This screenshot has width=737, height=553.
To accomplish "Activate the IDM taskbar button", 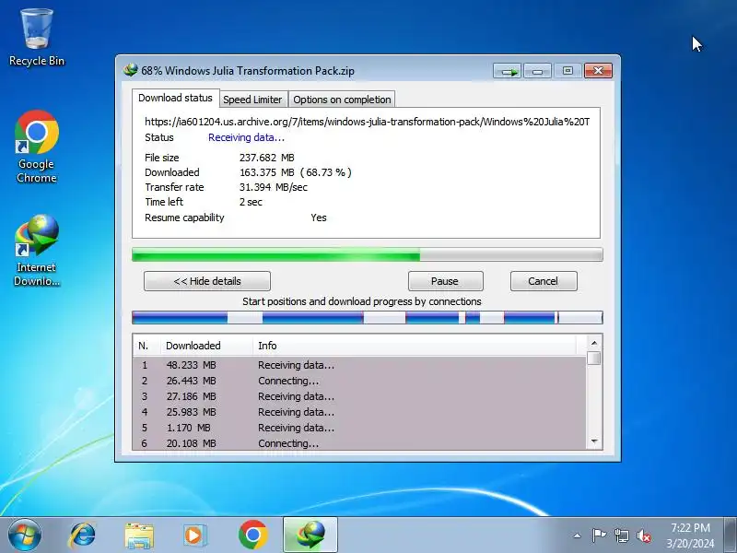I will click(310, 535).
